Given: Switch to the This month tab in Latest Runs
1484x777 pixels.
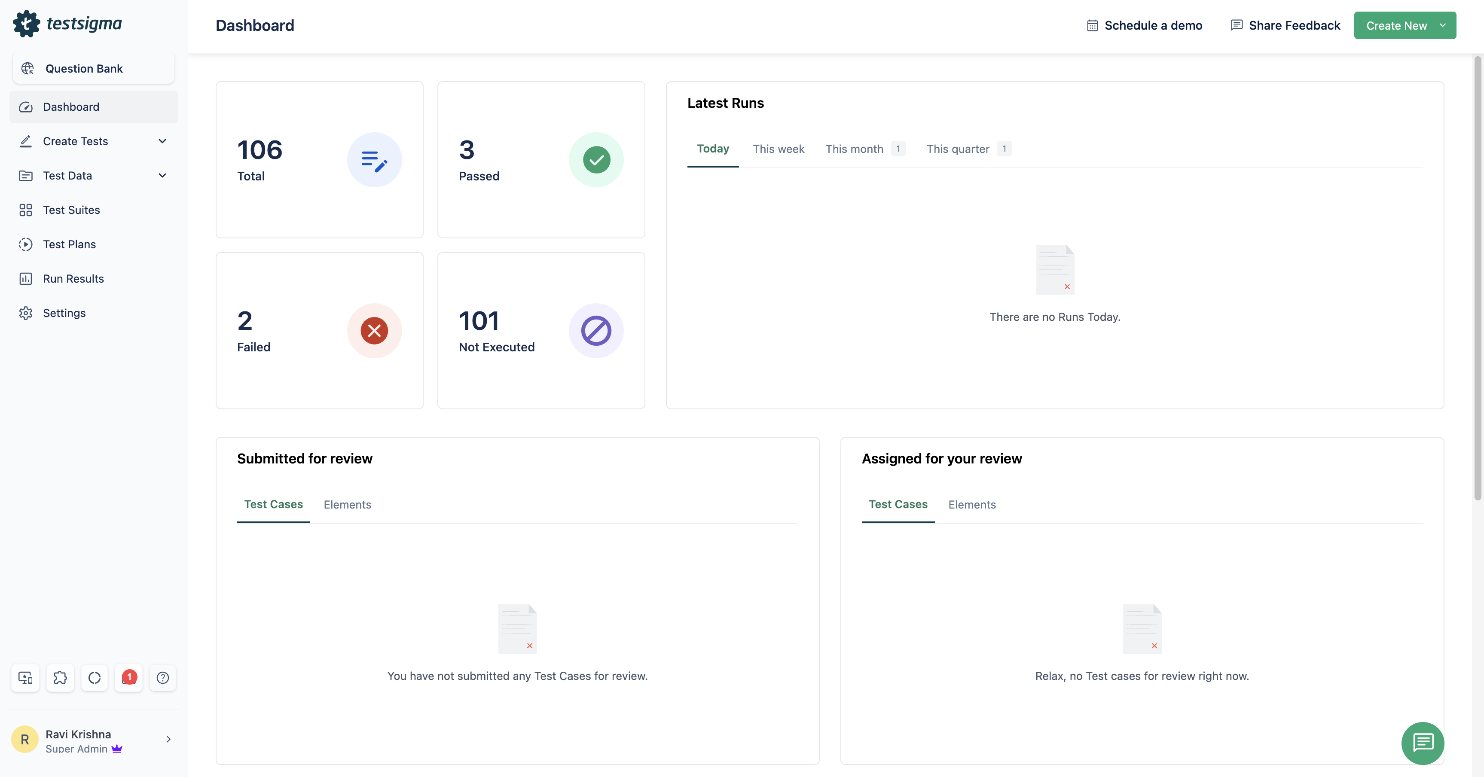Looking at the screenshot, I should point(854,149).
